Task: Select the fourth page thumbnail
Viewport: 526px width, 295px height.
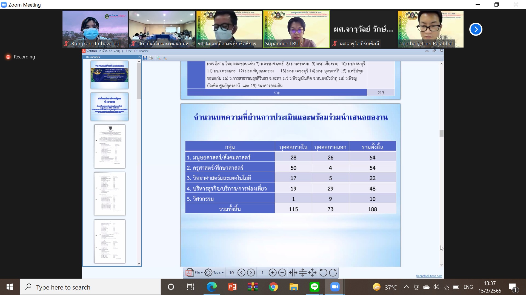Action: pyautogui.click(x=110, y=194)
